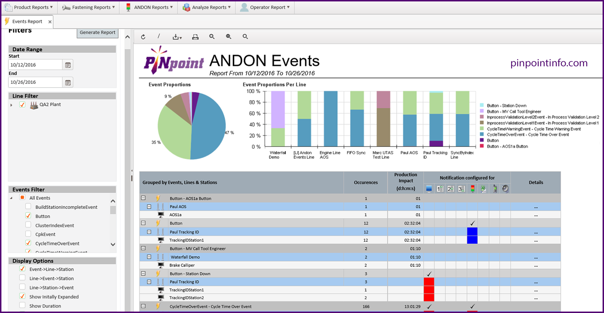
Task: Click the level 1 notification column icon
Action: 440,189
